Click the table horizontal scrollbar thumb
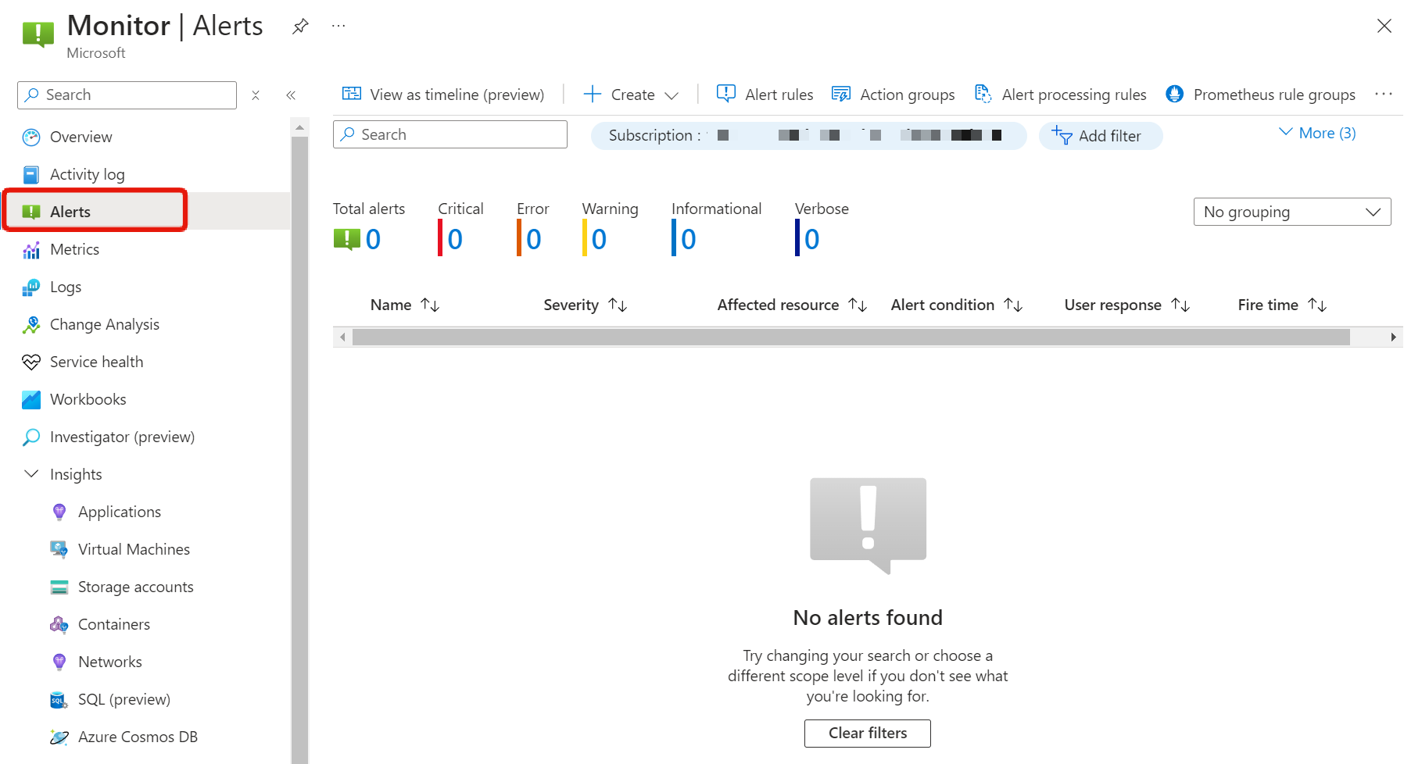Screen dimensions: 1404x764 pos(851,337)
